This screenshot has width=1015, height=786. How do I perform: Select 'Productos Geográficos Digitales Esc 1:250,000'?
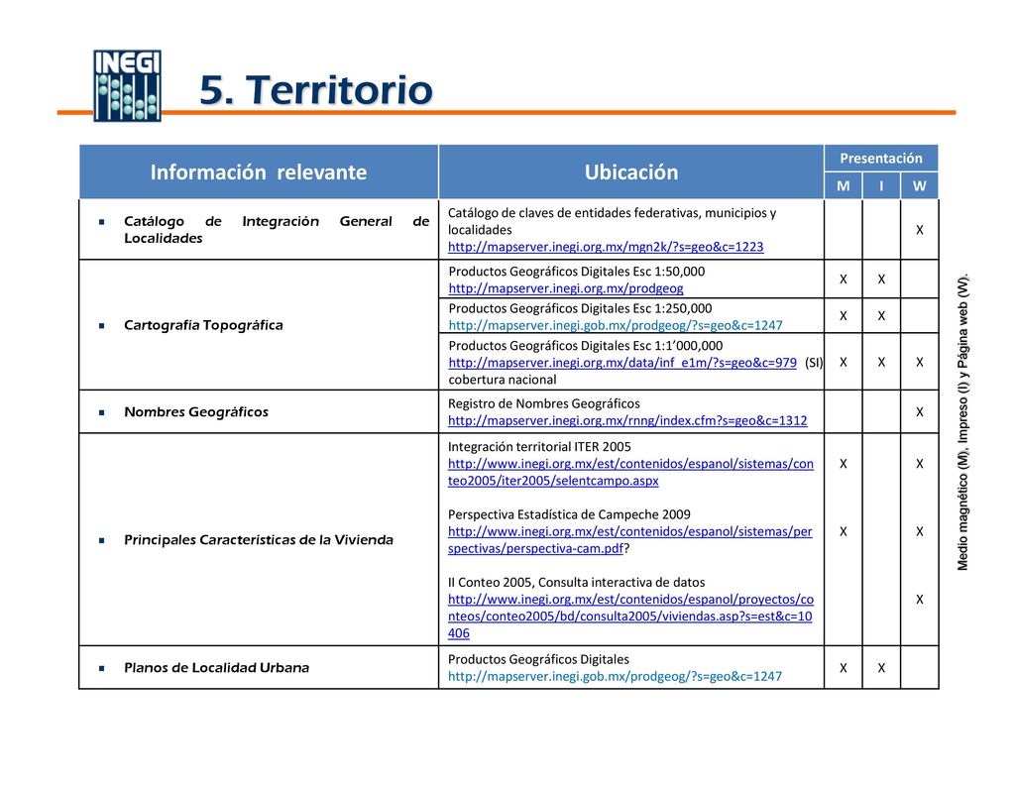580,308
